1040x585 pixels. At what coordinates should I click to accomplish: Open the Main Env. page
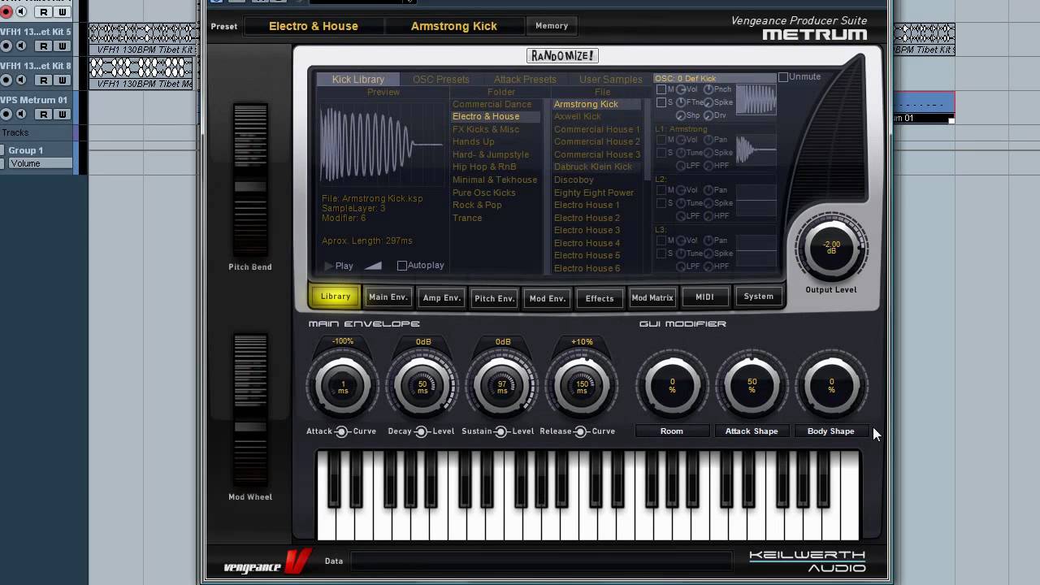pos(388,297)
